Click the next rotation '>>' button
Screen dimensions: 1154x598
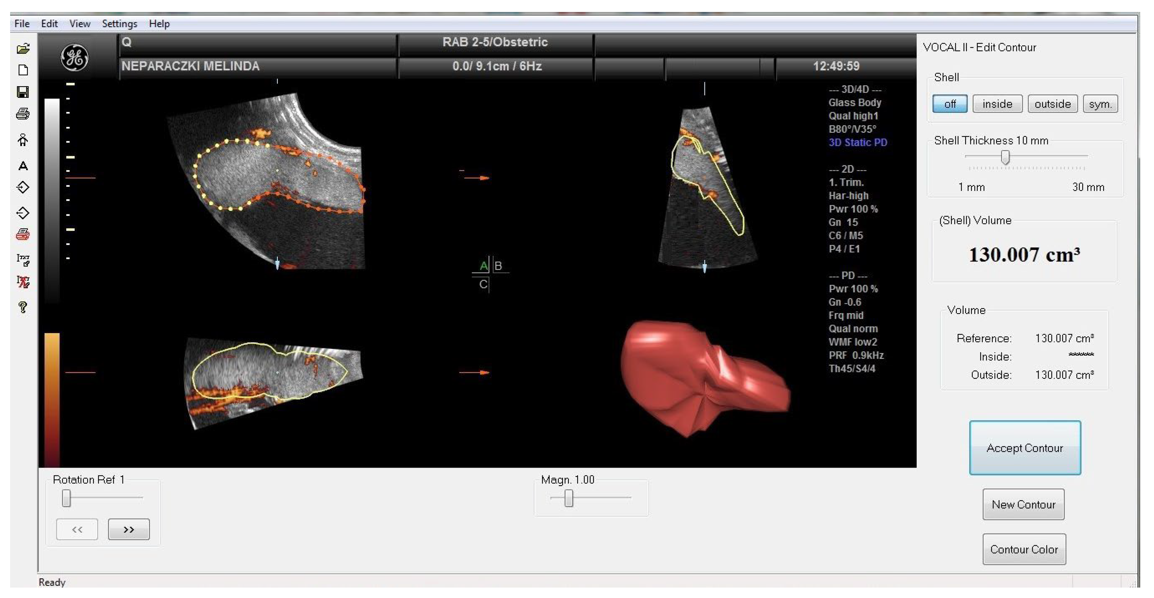pos(128,530)
